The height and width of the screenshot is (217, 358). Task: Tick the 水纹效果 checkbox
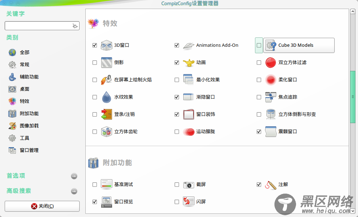(94, 97)
